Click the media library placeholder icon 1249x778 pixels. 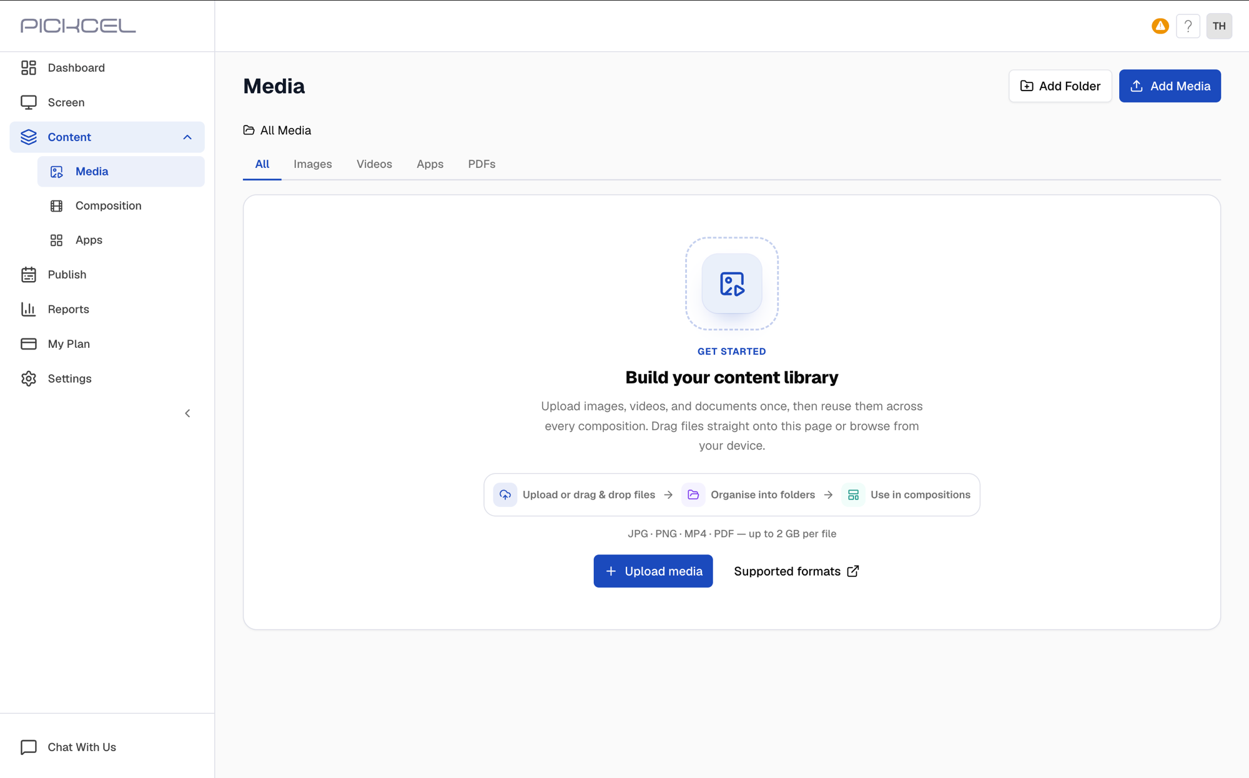[732, 283]
